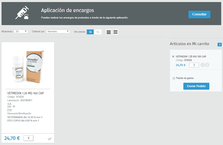Click the IVA abbreviation label
Image resolution: width=223 pixels, height=145 pixels.
[9, 107]
